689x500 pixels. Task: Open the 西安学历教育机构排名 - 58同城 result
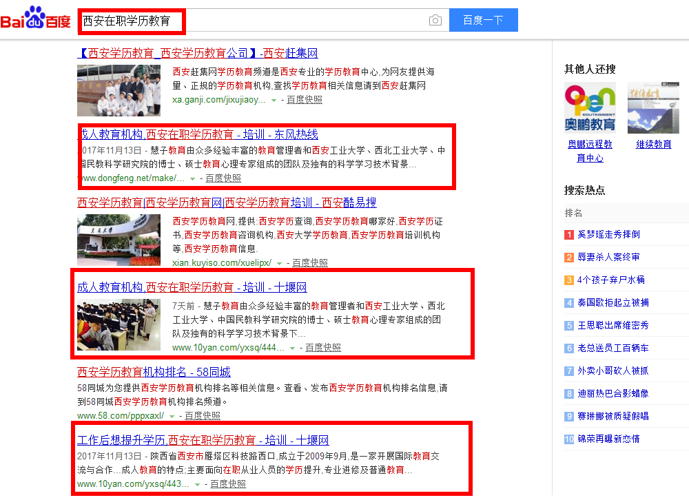pos(154,372)
